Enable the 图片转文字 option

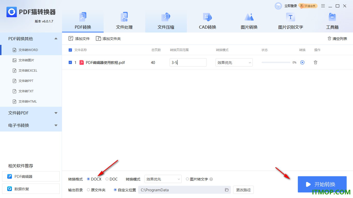pyautogui.click(x=187, y=179)
